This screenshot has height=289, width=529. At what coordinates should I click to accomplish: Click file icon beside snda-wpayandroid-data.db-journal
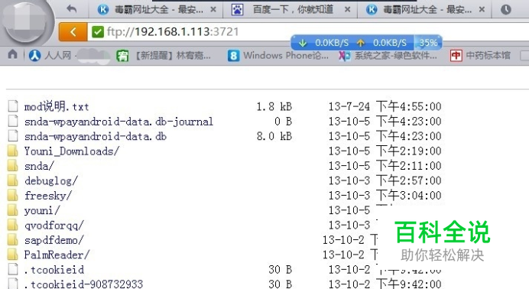(13, 121)
